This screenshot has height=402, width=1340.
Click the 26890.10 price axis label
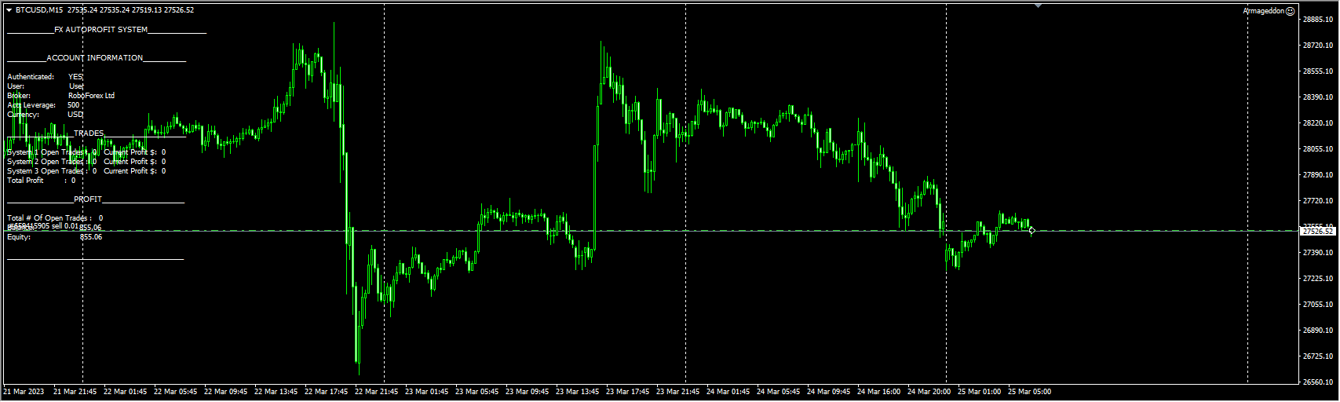point(1318,331)
